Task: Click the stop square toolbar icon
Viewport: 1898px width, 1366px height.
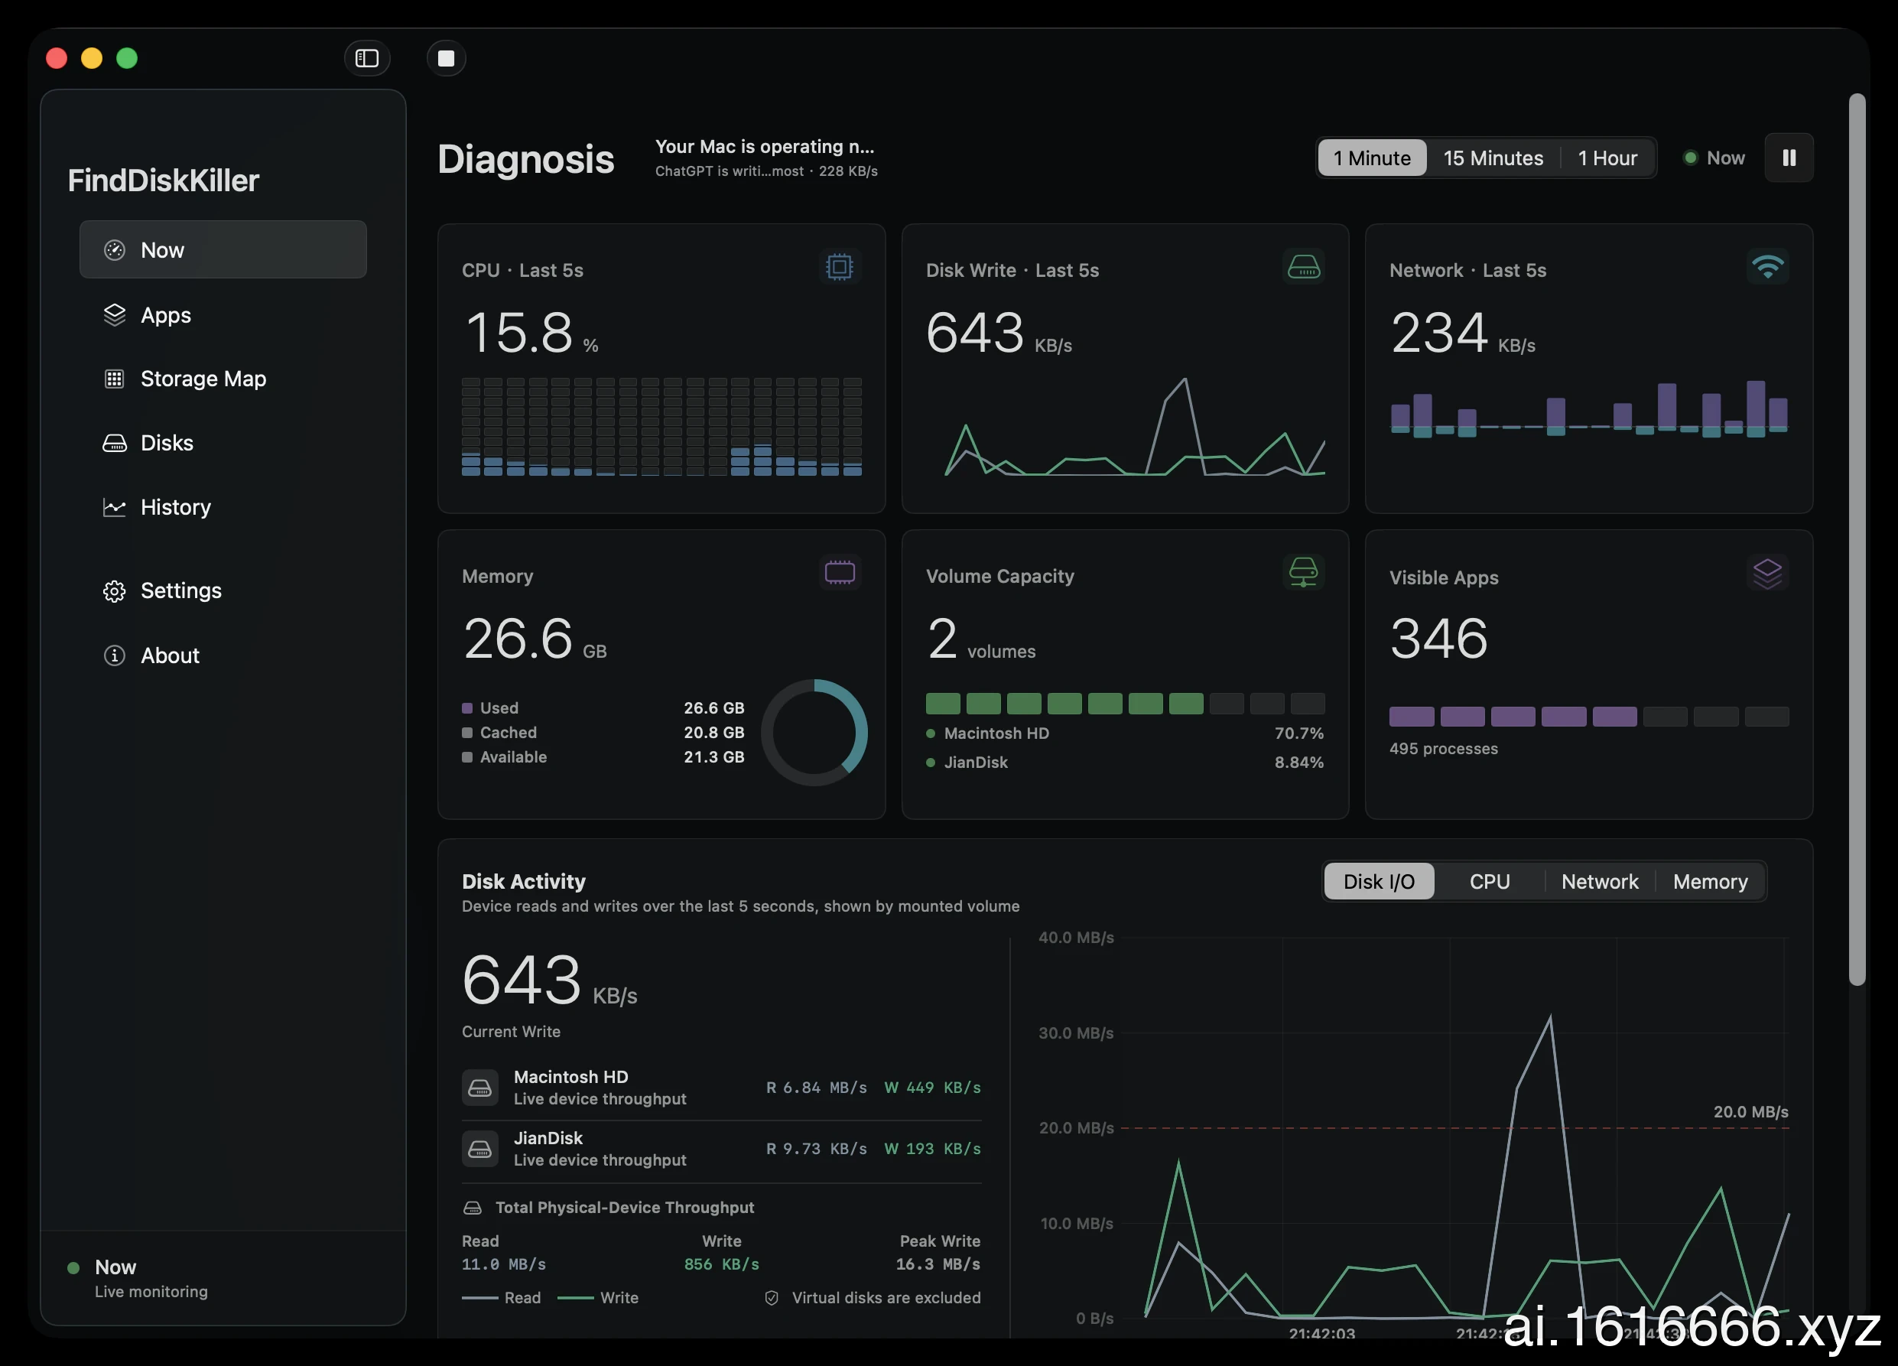Action: (446, 58)
